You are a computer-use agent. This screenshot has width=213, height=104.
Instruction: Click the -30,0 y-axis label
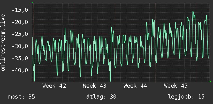[x=20, y=46]
